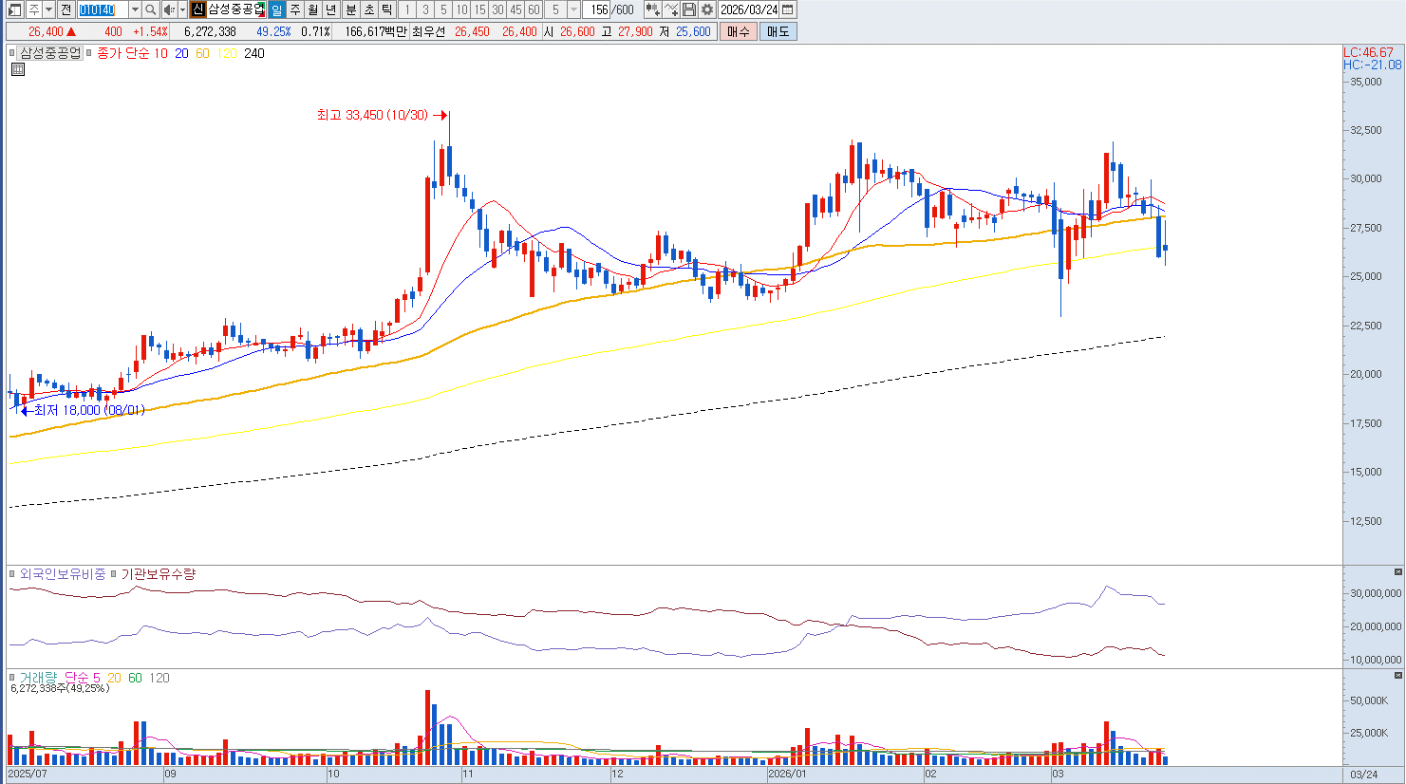The width and height of the screenshot is (1406, 784).
Task: Select the 일 daily period toggle
Action: (x=276, y=9)
